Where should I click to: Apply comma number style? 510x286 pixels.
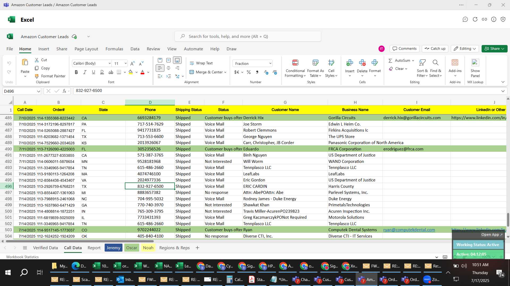tap(257, 72)
